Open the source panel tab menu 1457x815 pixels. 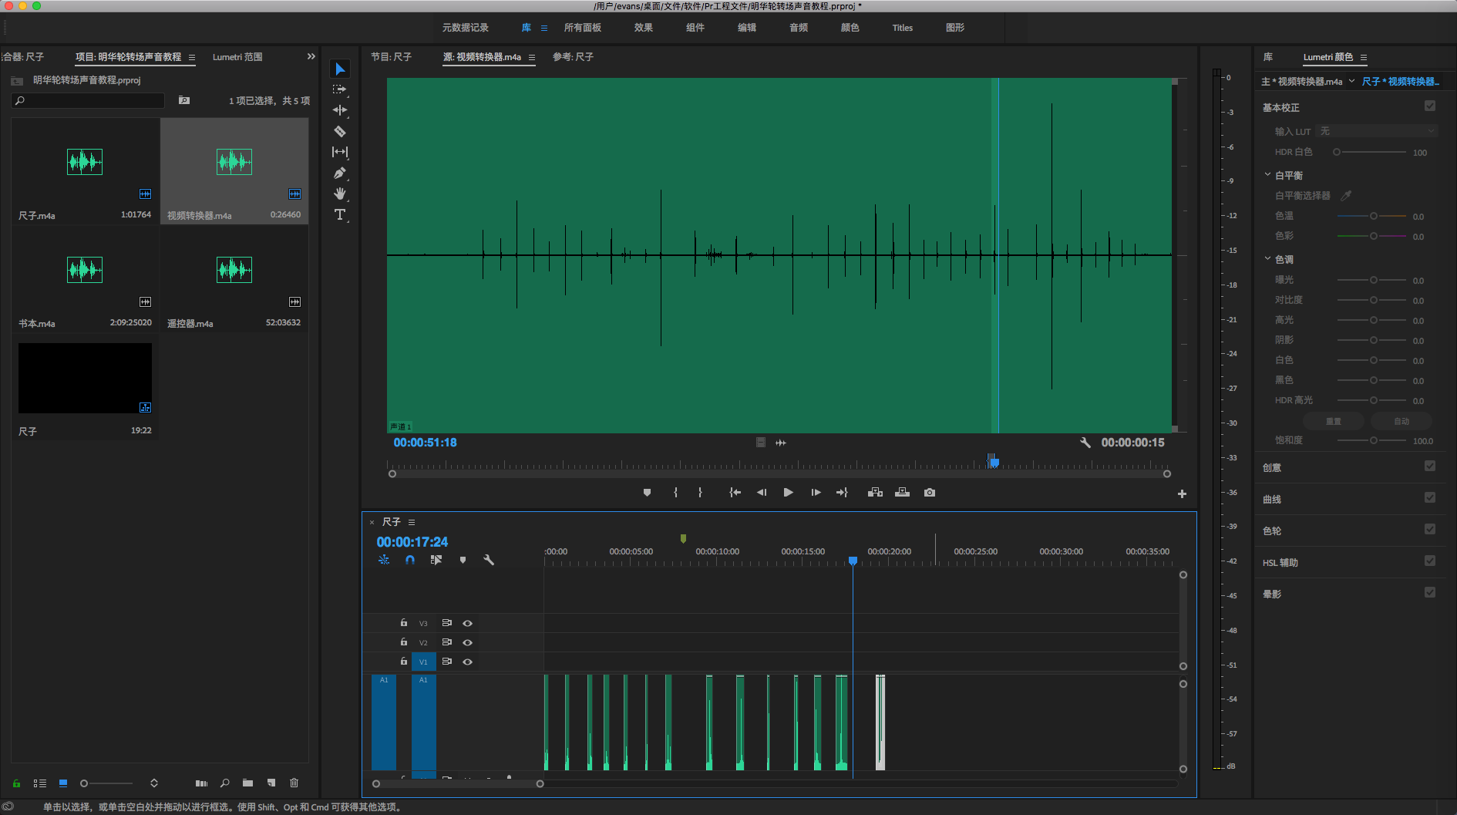coord(532,58)
